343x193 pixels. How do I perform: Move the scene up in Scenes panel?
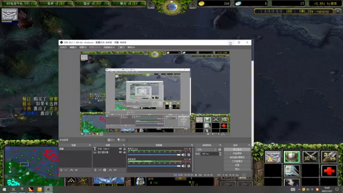click(x=72, y=170)
